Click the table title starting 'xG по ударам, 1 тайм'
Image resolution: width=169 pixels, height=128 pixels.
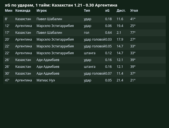tap(61, 5)
